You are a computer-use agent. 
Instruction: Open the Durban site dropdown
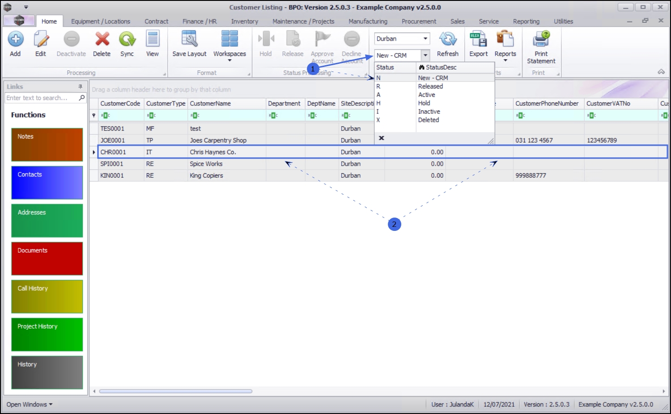[425, 39]
